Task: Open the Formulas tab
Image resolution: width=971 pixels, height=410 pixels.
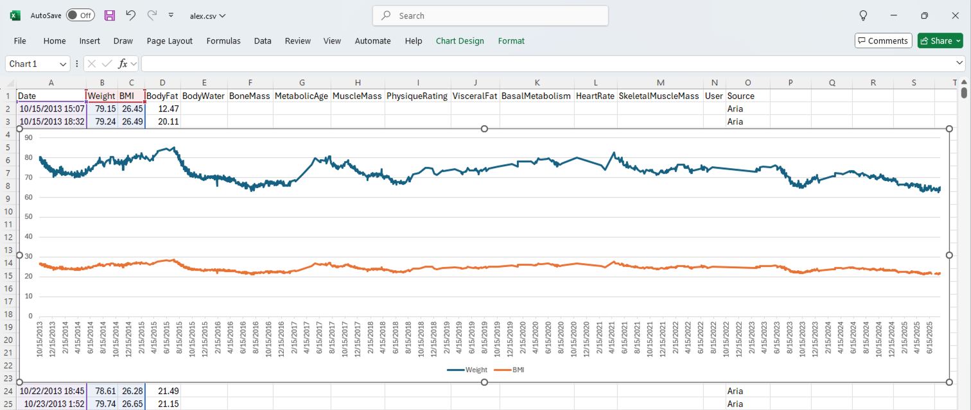Action: click(223, 40)
